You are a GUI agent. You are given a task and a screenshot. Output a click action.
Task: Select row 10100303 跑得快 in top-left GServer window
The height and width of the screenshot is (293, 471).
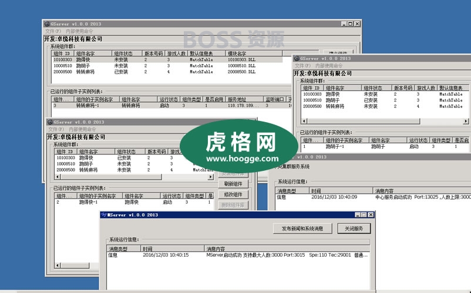coord(167,60)
